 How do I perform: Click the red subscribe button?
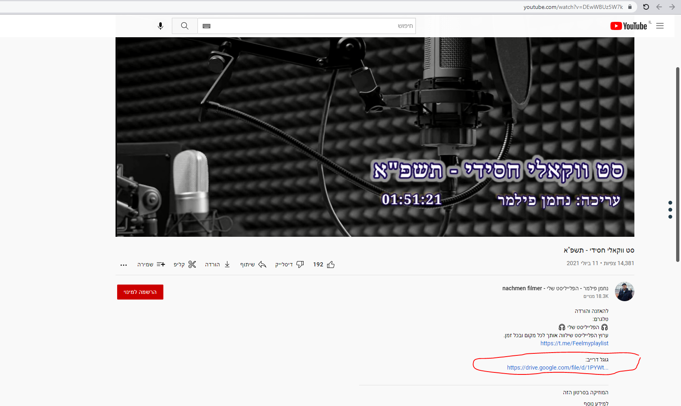(140, 292)
